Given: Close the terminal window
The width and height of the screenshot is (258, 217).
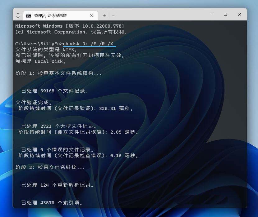Looking at the screenshot, I should point(239,14).
